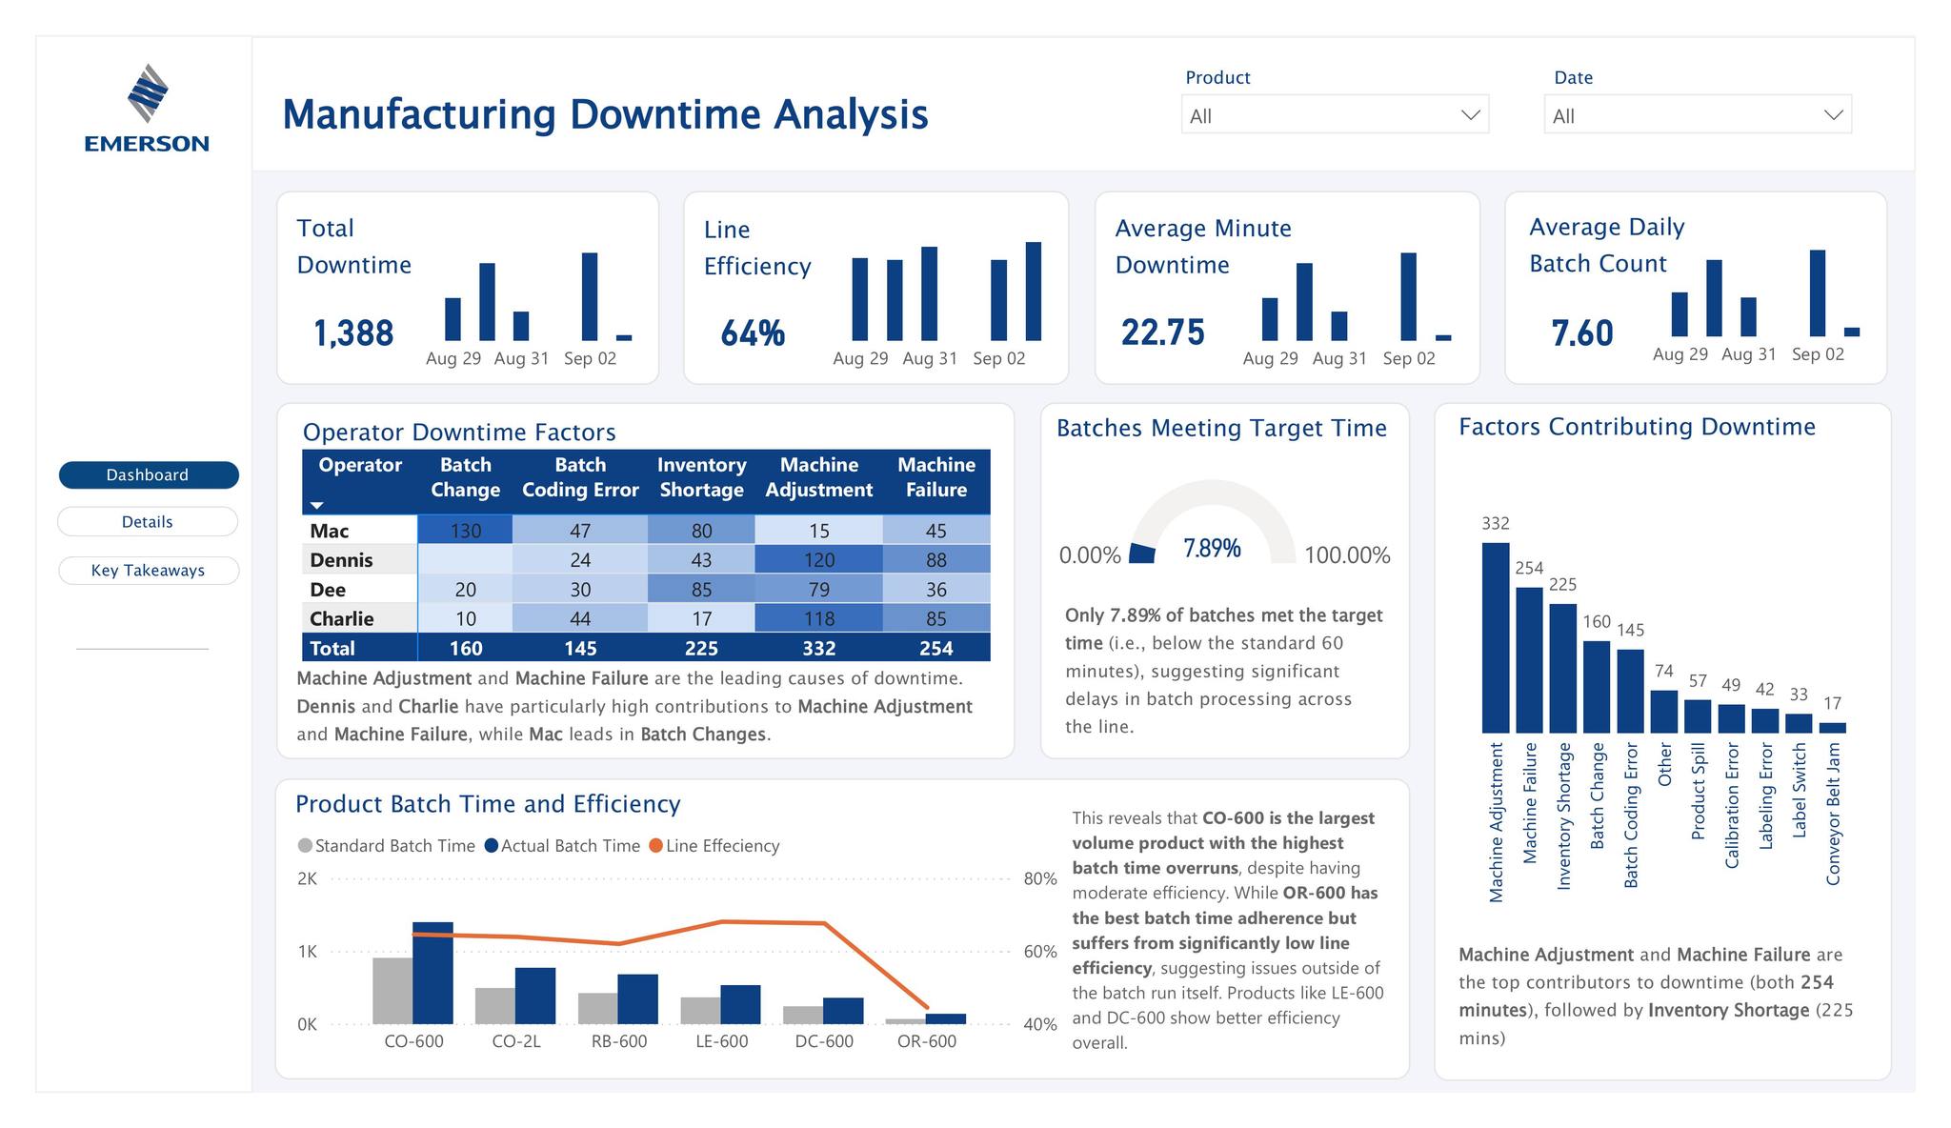1951x1128 pixels.
Task: Sort by Inventory Shortage column header
Action: pos(701,477)
